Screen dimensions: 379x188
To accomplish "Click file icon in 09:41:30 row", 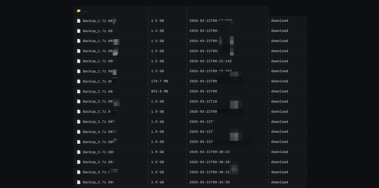I will 79,182.
